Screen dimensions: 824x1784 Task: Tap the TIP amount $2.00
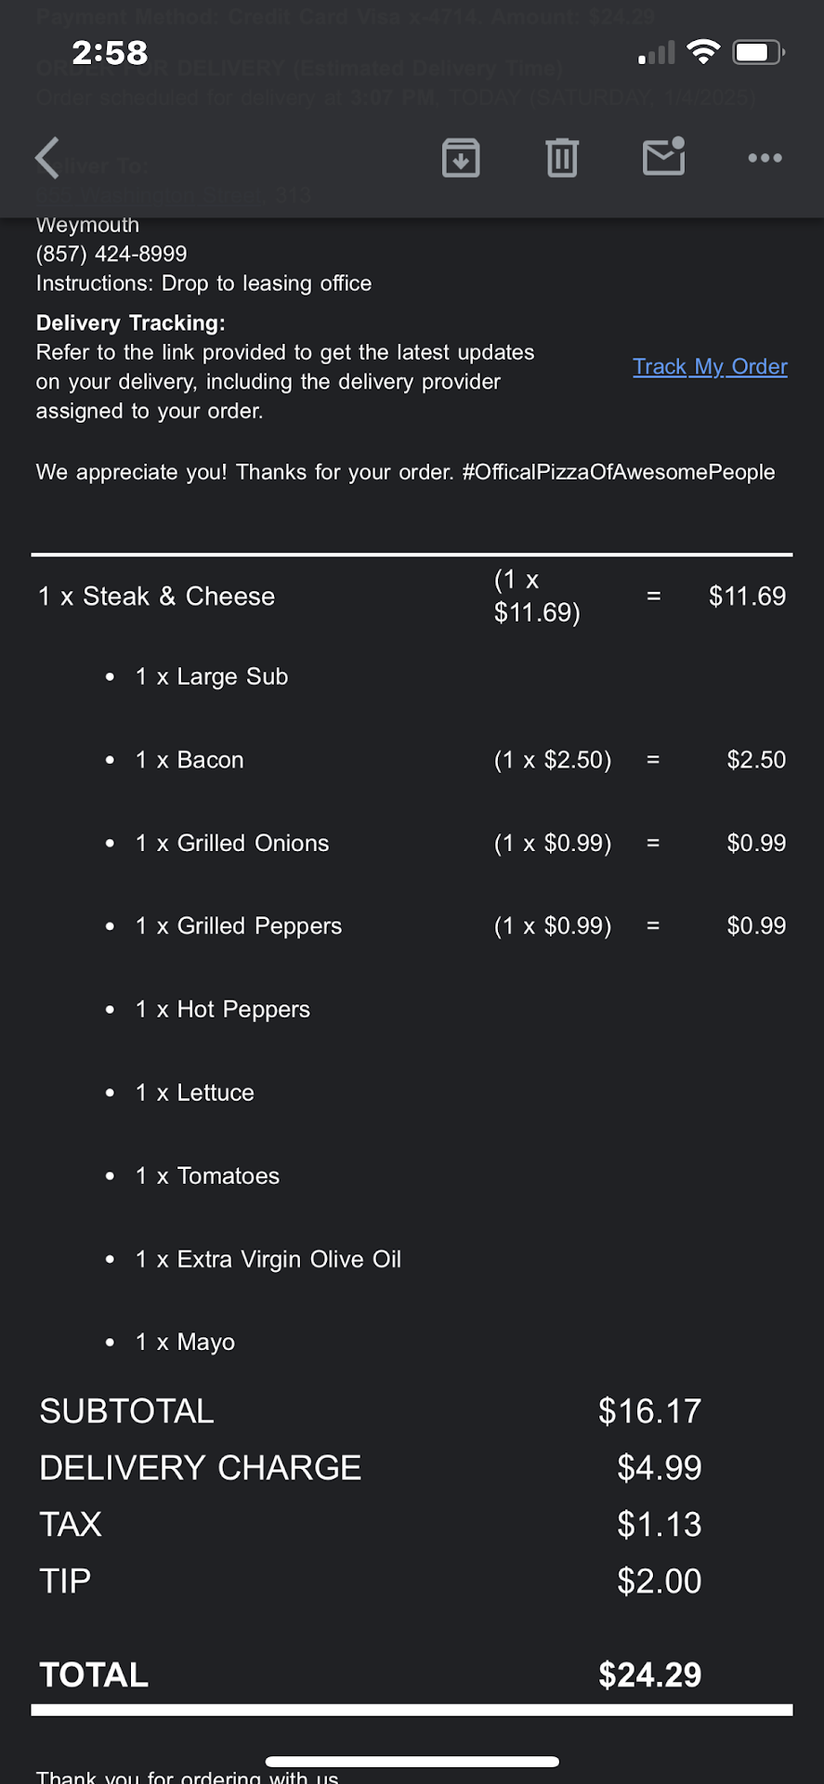point(659,1581)
